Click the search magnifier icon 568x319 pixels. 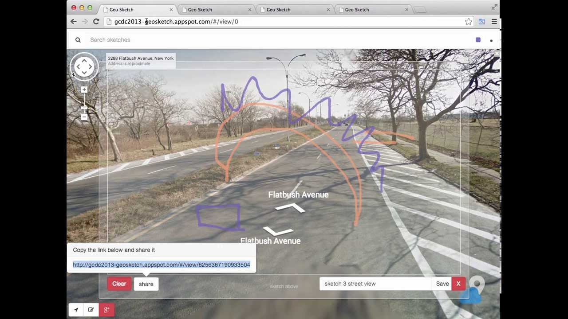point(78,39)
